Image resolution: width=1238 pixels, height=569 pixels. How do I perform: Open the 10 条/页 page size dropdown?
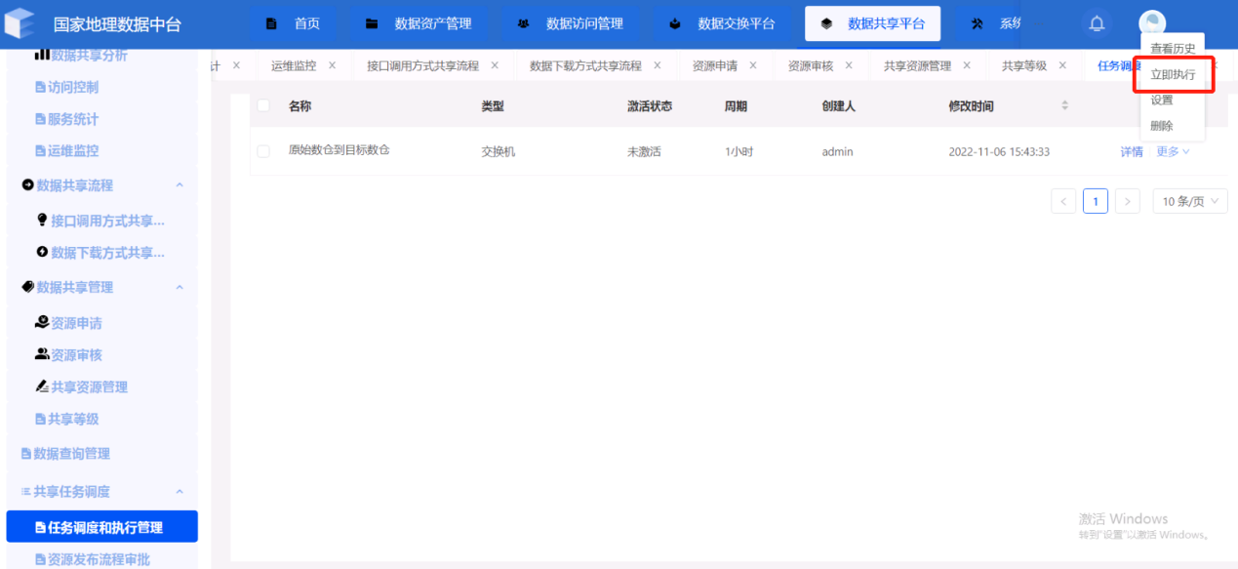coord(1189,201)
